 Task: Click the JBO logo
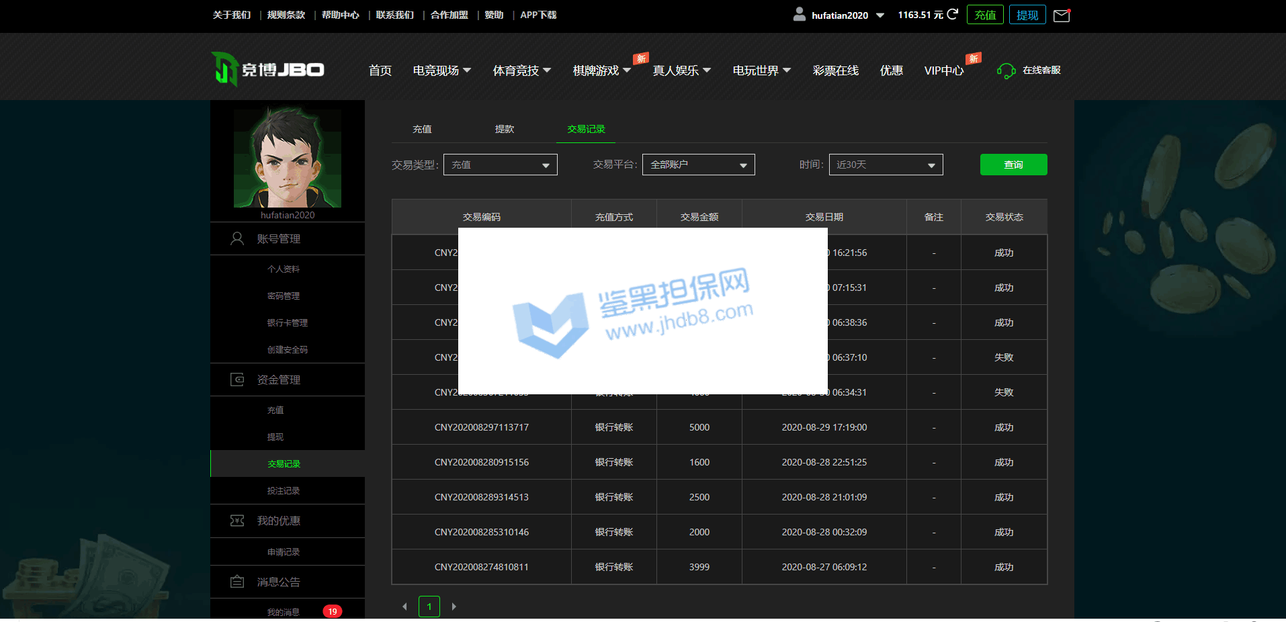[268, 69]
